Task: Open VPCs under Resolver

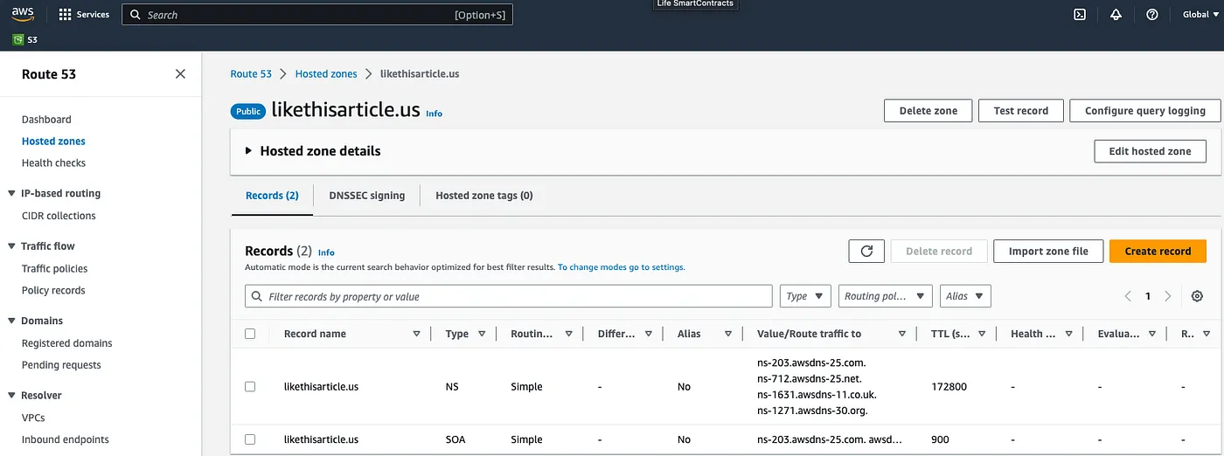Action: (x=33, y=418)
